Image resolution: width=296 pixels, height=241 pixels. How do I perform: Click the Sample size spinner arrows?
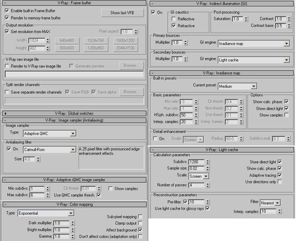(x=208, y=168)
